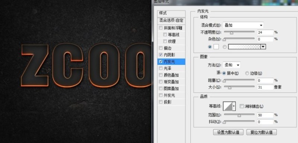Screen dimensions: 298x143
Task: Select the solid color radio button
Action: [x=210, y=47]
